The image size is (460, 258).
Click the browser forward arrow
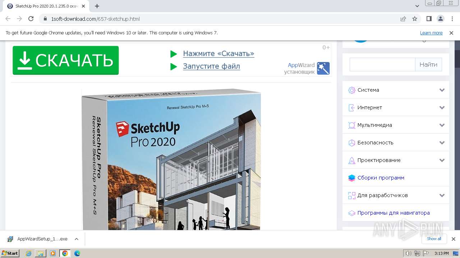[19, 19]
